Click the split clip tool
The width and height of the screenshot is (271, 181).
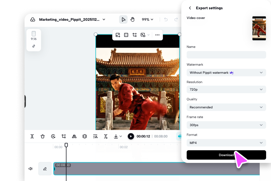32,136
